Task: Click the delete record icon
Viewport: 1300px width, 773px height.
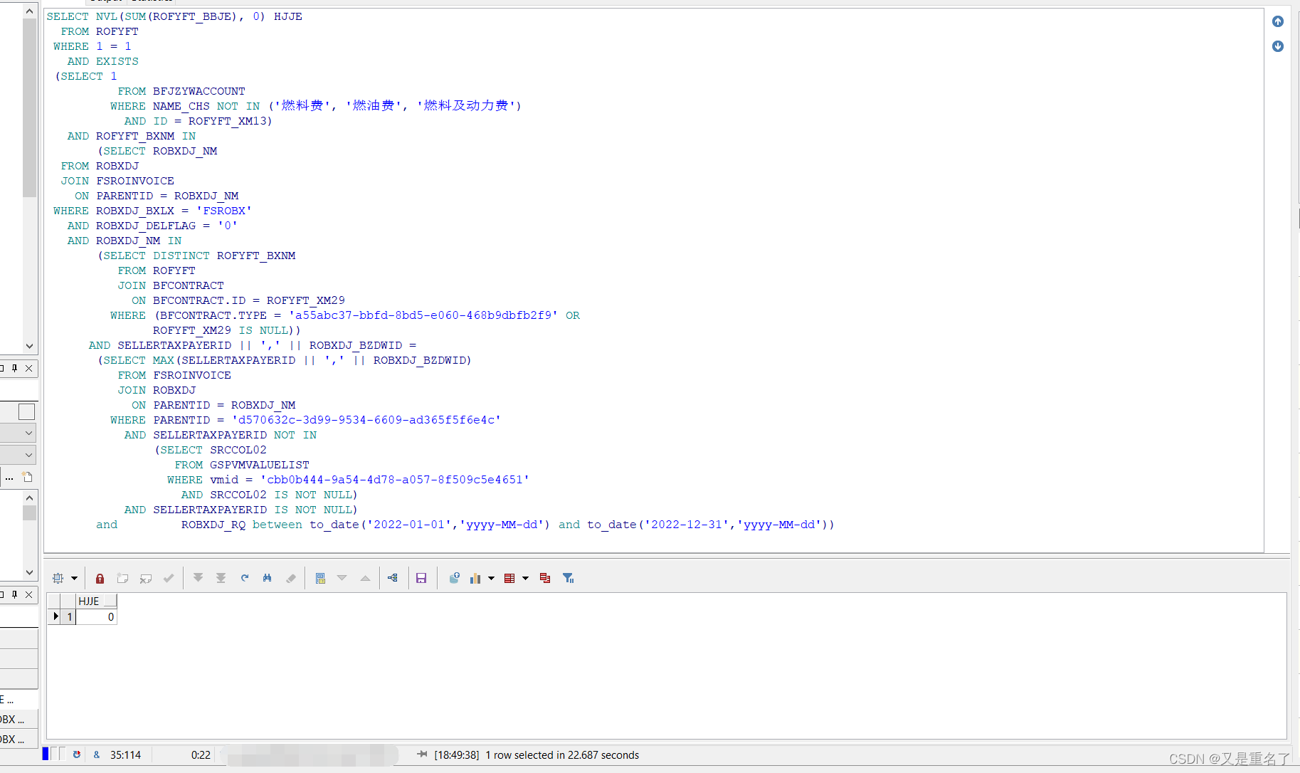Action: [x=146, y=579]
